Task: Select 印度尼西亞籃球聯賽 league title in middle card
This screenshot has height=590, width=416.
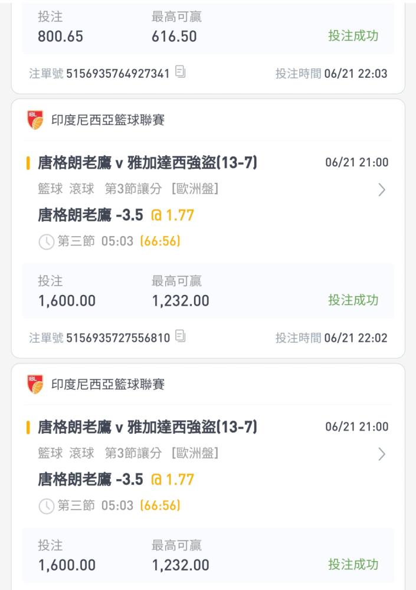Action: pyautogui.click(x=108, y=120)
